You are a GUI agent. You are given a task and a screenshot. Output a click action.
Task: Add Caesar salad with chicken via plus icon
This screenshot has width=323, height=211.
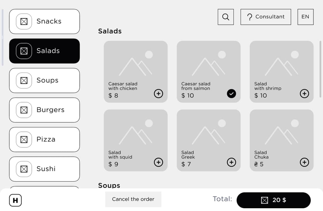158,94
